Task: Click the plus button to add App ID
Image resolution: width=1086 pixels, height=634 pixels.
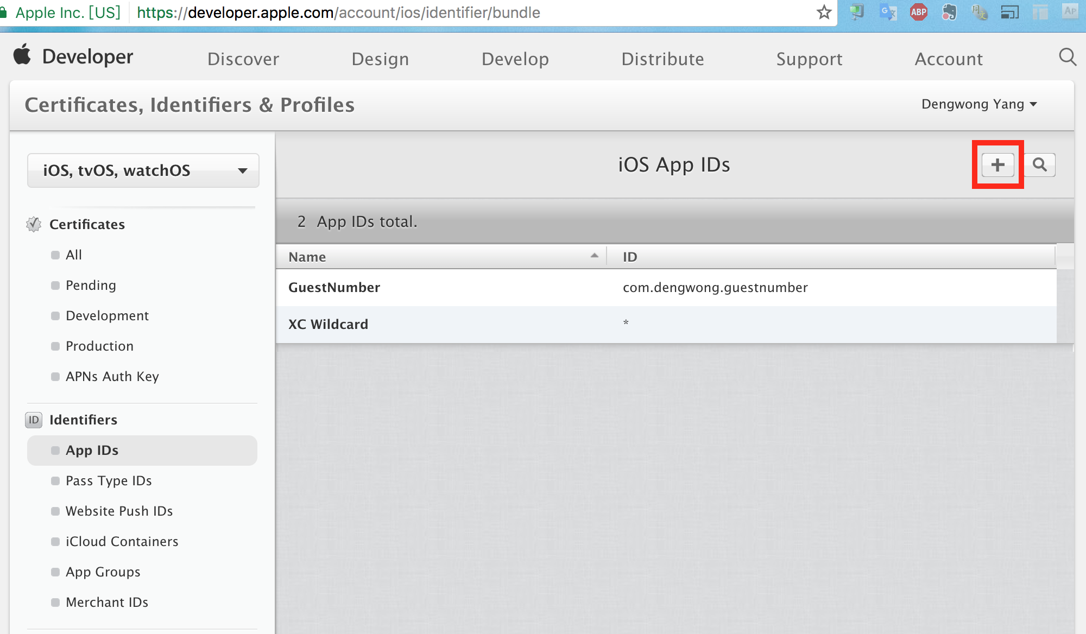Action: tap(997, 165)
